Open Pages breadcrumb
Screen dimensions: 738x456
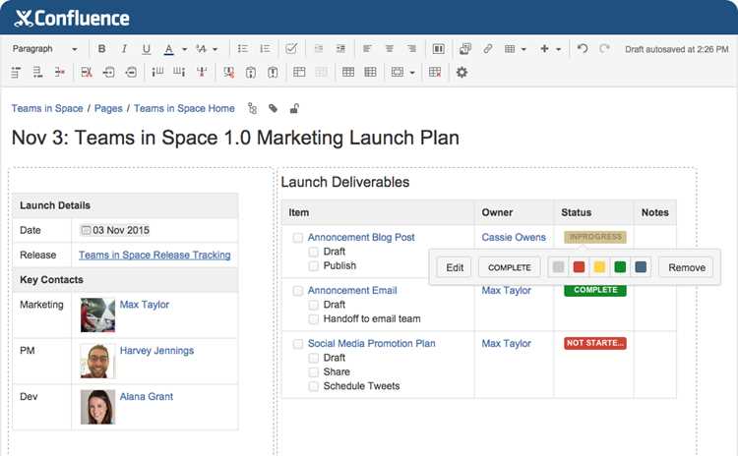click(108, 108)
